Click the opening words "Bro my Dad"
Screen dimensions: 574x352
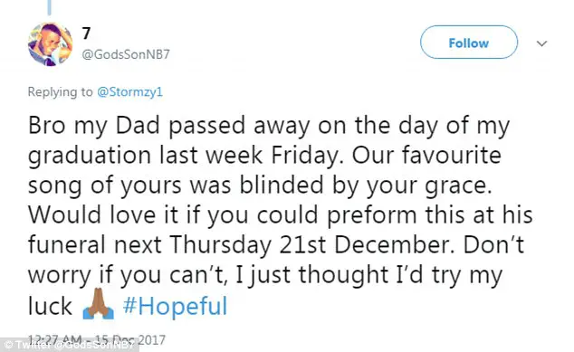pyautogui.click(x=94, y=126)
